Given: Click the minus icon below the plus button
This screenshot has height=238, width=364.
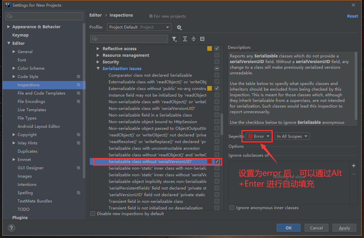Looking at the screenshot, I should pyautogui.click(x=354, y=174).
